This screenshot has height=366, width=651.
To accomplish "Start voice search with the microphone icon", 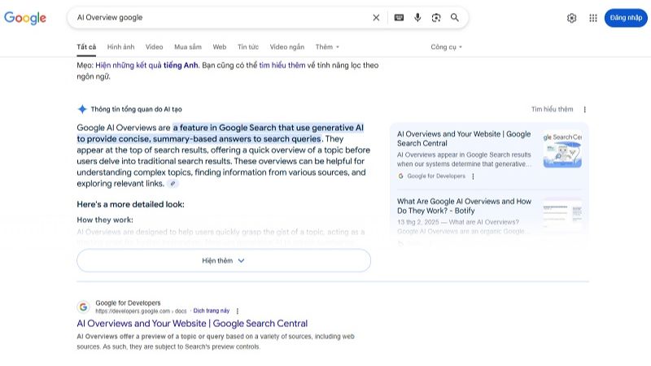I will [x=417, y=17].
